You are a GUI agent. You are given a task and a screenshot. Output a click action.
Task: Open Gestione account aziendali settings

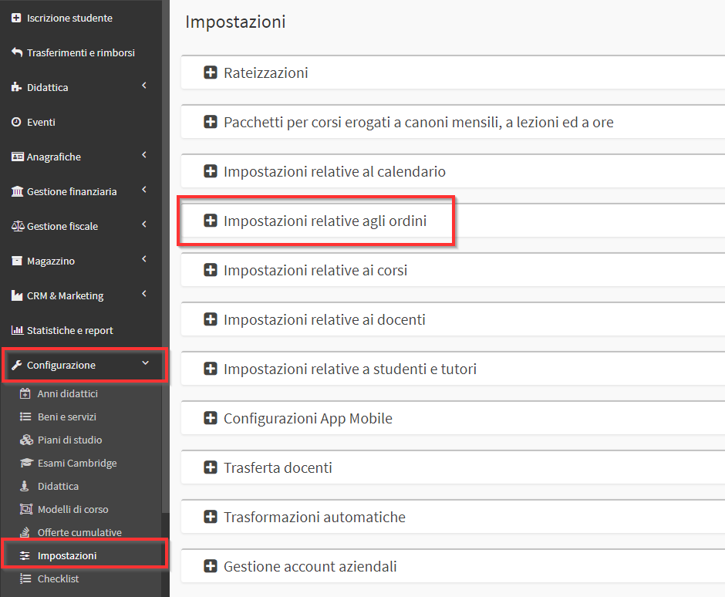[x=310, y=566]
